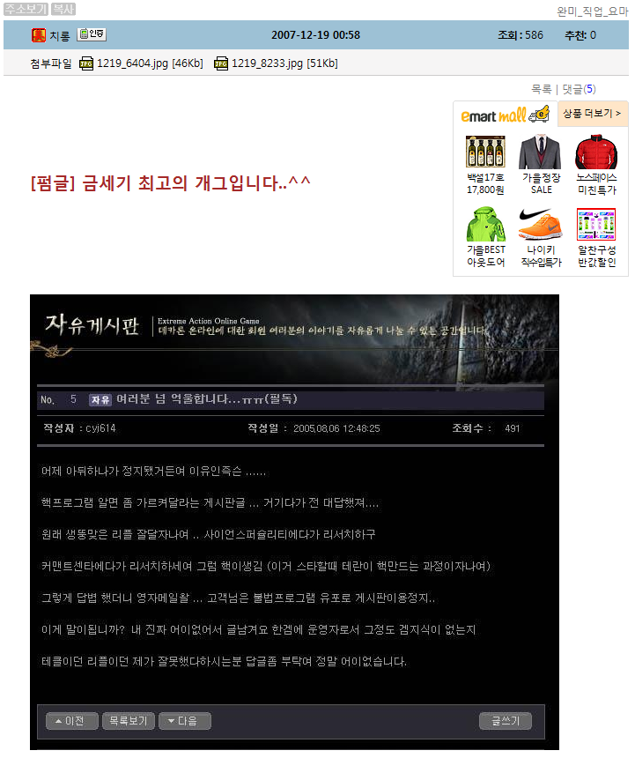This screenshot has width=635, height=758.
Task: Click the 주소보기 button at top left
Action: pyautogui.click(x=25, y=9)
